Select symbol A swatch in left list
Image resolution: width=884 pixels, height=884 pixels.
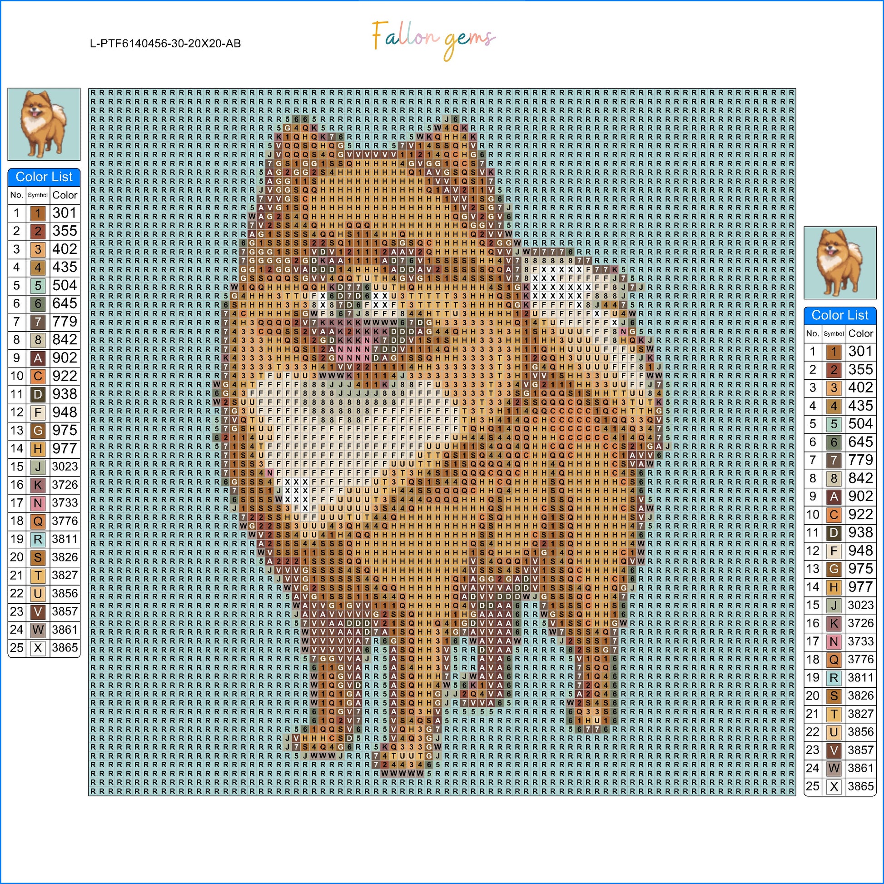[x=38, y=358]
